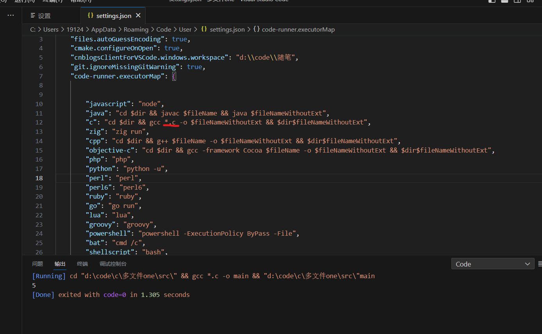The image size is (542, 334).
Task: Click the "files.autoGuessEncoding" key
Action: coord(119,39)
